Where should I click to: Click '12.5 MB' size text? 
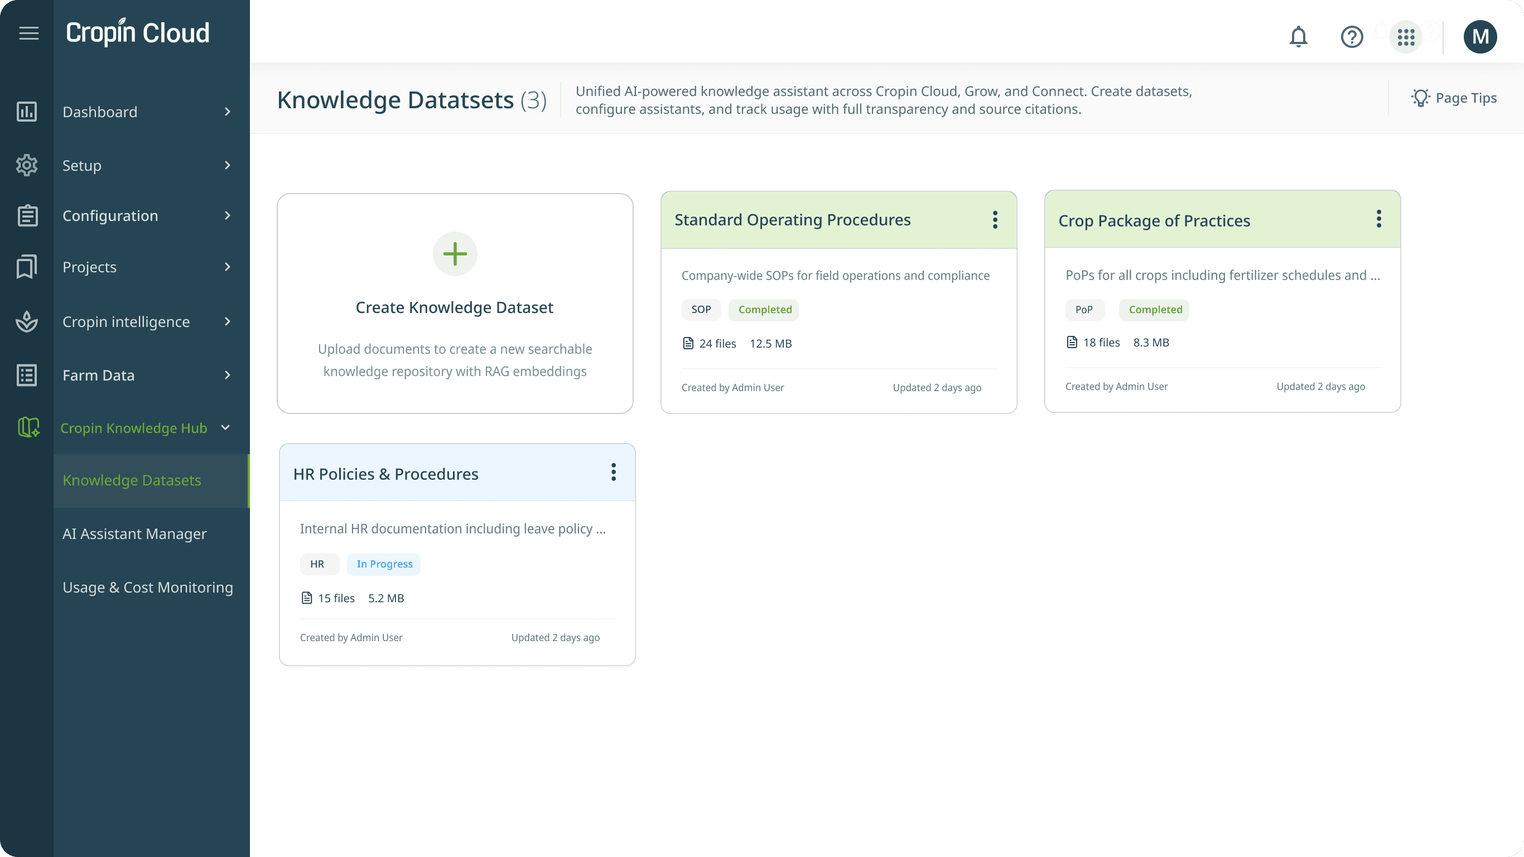coord(770,343)
